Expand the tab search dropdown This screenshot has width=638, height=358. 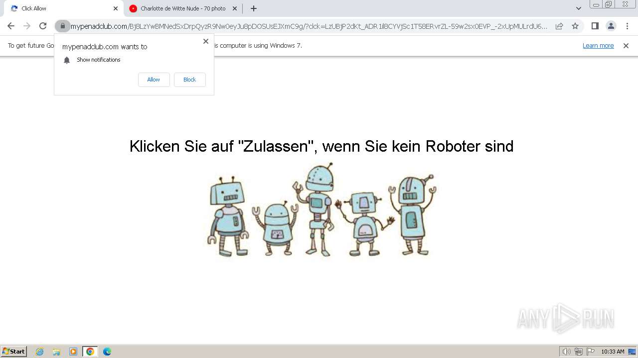579,8
